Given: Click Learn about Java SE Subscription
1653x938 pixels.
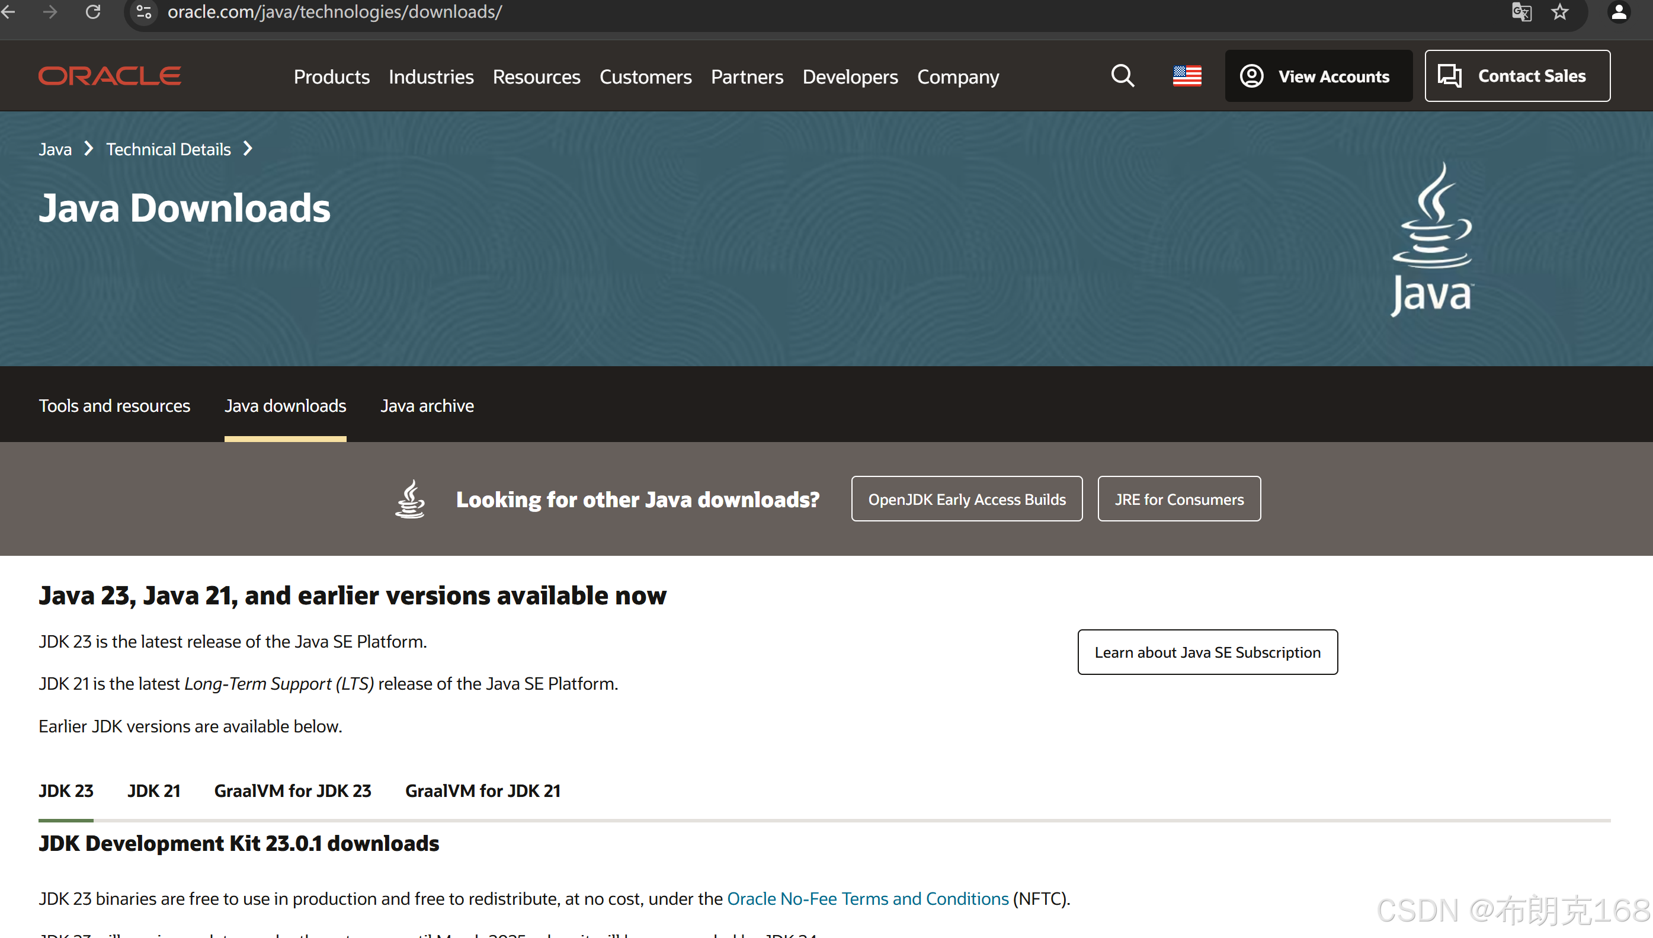Looking at the screenshot, I should pos(1207,652).
